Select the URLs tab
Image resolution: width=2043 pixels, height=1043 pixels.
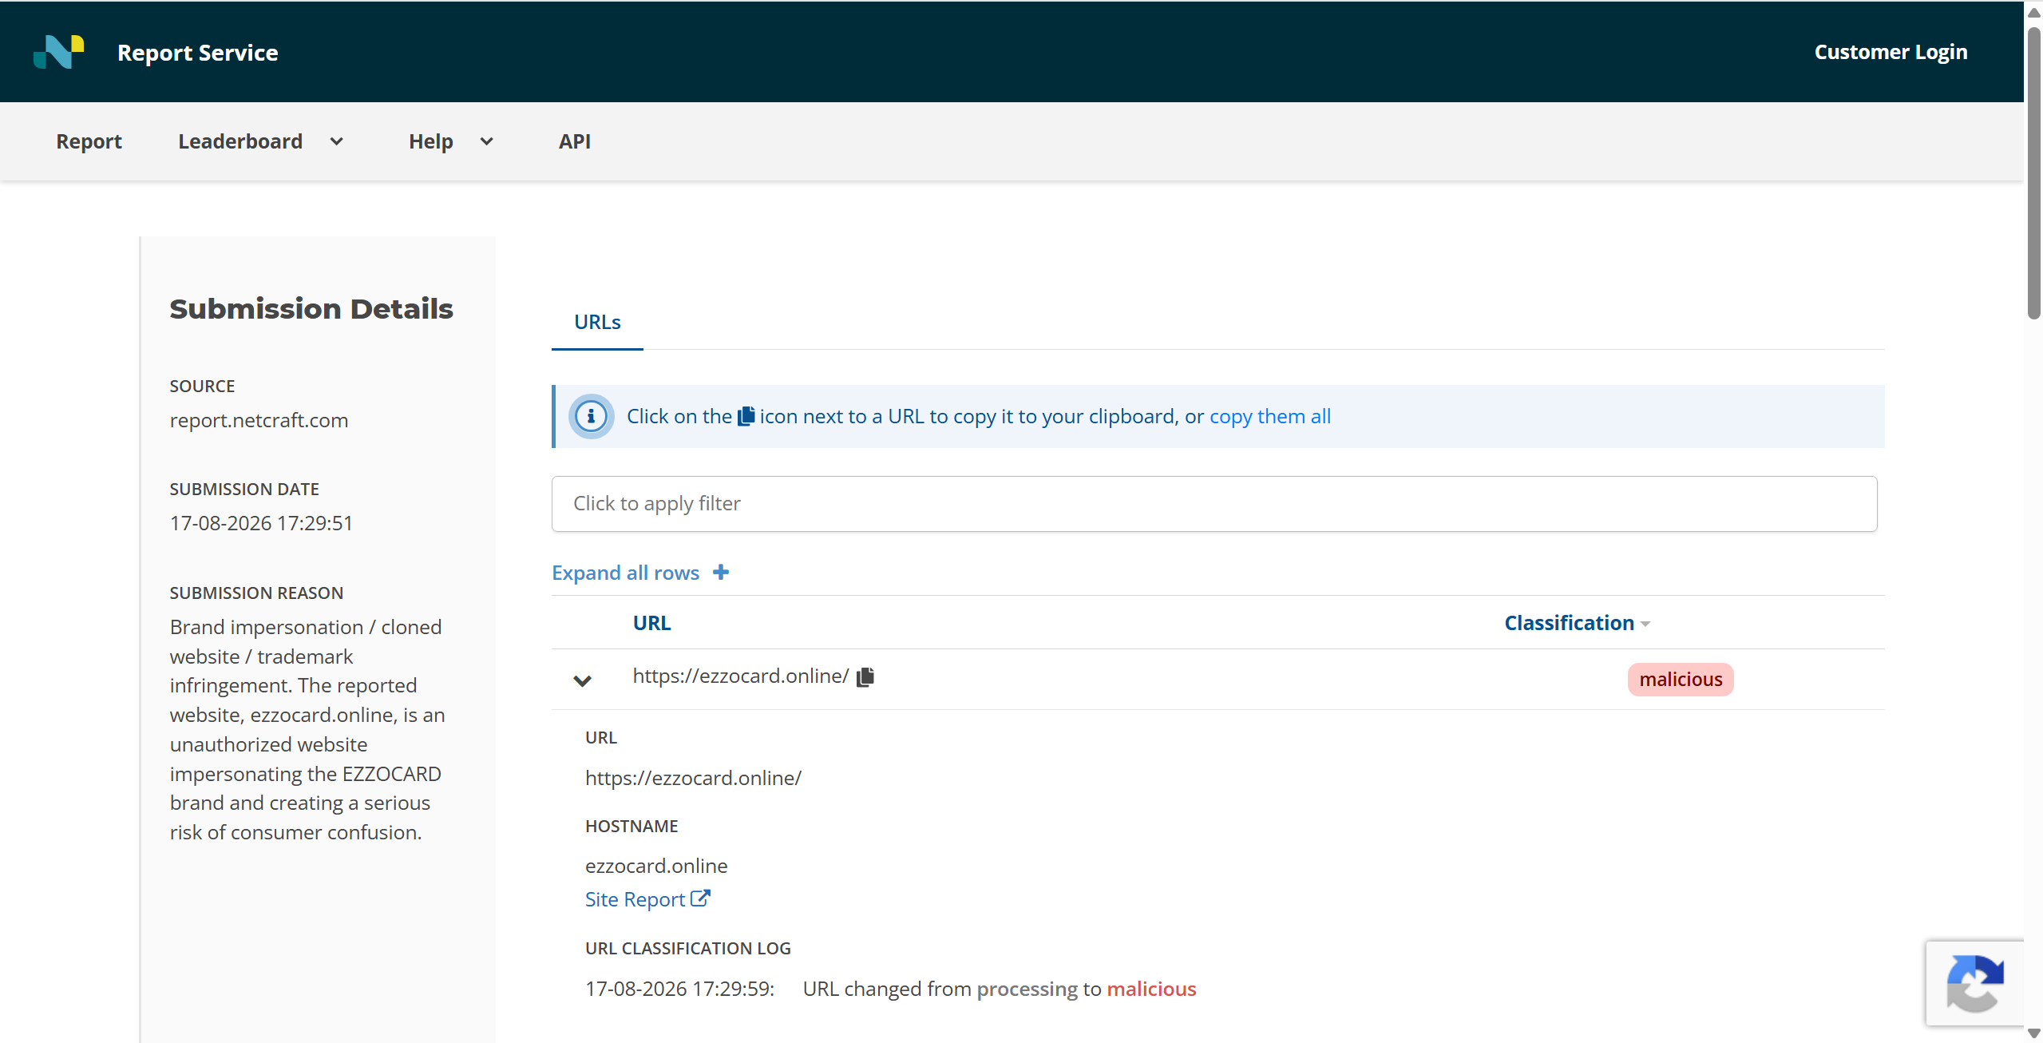click(597, 322)
